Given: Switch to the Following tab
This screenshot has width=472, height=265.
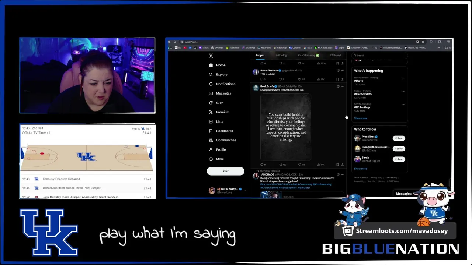Looking at the screenshot, I should [x=281, y=55].
